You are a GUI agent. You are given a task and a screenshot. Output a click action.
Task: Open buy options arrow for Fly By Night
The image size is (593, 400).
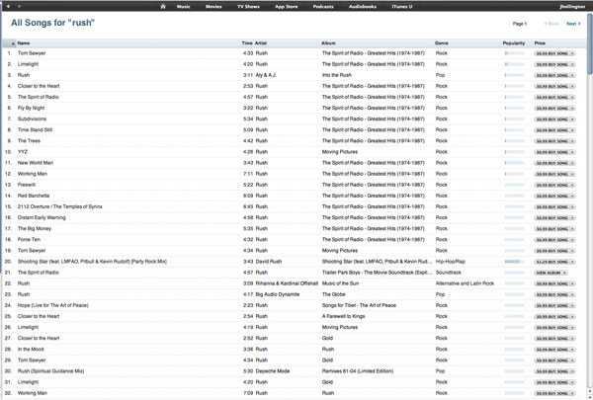tap(572, 109)
